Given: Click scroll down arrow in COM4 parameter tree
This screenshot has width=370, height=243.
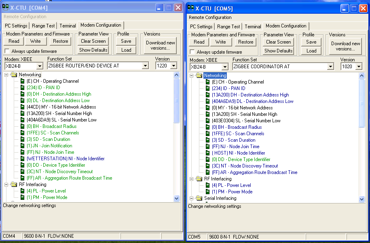Looking at the screenshot, I should coord(177,199).
